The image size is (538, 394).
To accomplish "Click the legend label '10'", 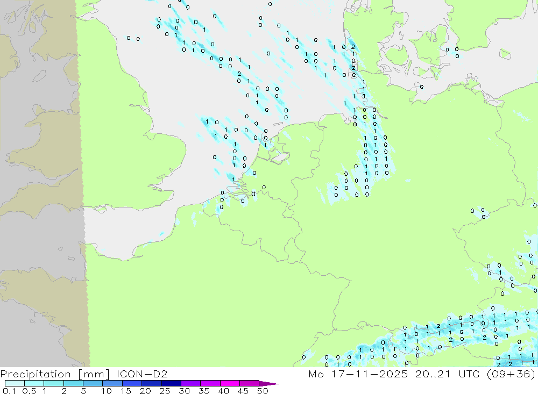I will (x=107, y=391).
